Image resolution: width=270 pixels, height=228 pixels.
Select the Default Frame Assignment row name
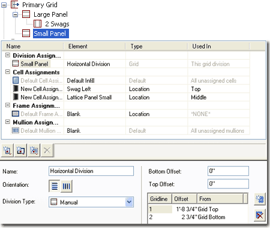41,114
